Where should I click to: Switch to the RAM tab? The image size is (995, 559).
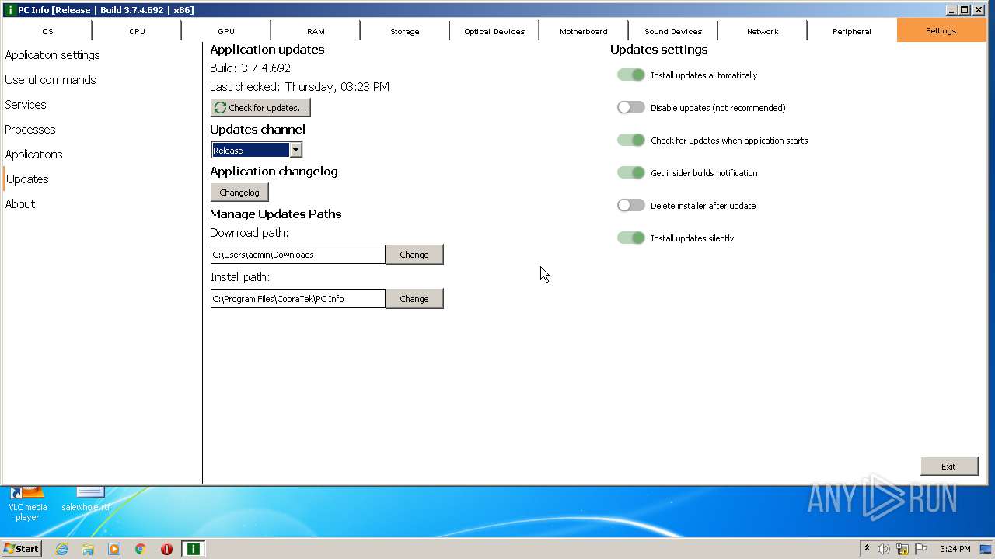tap(316, 31)
